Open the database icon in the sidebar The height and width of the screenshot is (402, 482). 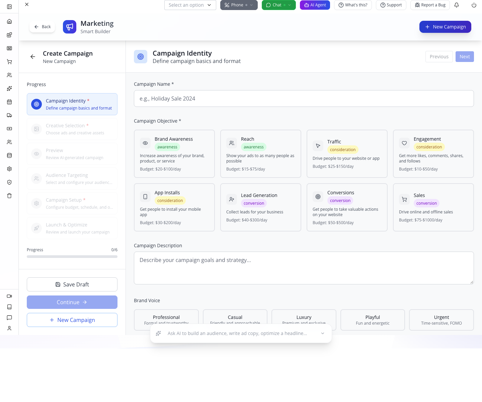point(9,155)
